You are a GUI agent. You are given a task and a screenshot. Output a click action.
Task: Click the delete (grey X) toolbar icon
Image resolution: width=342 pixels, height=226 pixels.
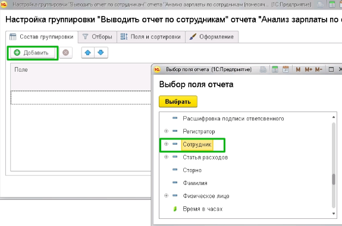pyautogui.click(x=65, y=53)
